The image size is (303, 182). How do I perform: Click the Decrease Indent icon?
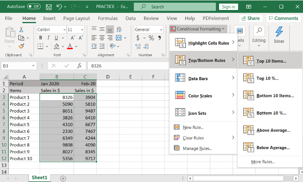point(94,46)
